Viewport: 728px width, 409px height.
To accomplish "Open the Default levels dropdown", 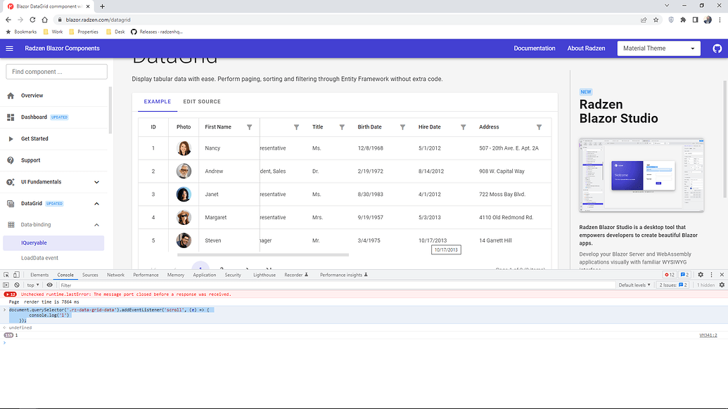I will (x=634, y=285).
